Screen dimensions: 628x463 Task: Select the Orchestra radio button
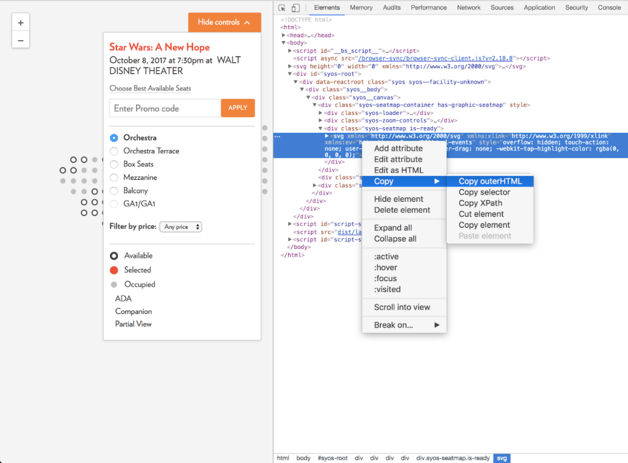tap(114, 138)
